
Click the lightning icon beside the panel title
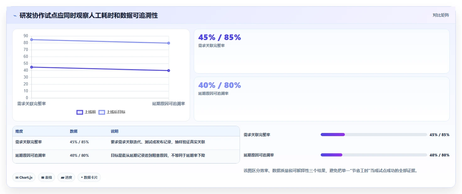coord(15,16)
